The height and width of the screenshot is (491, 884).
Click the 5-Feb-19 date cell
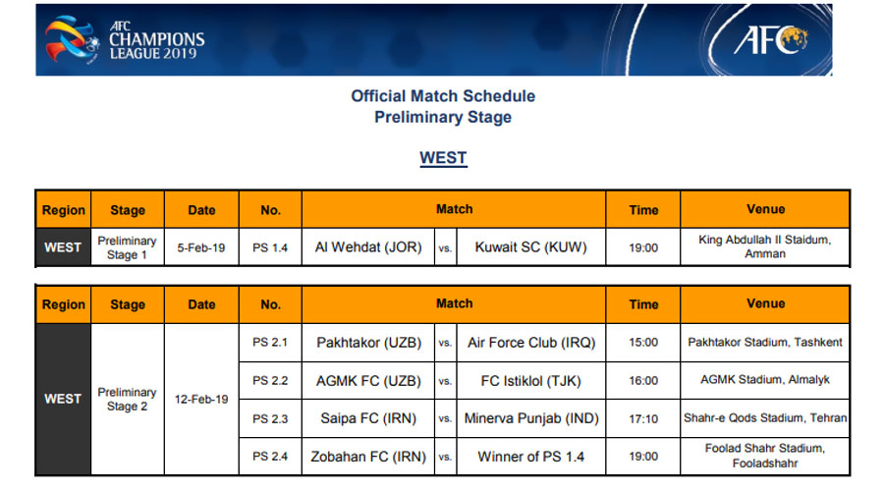click(x=201, y=247)
